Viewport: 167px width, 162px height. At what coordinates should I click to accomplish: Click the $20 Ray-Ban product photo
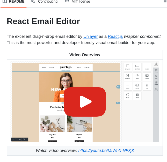tap(53, 124)
